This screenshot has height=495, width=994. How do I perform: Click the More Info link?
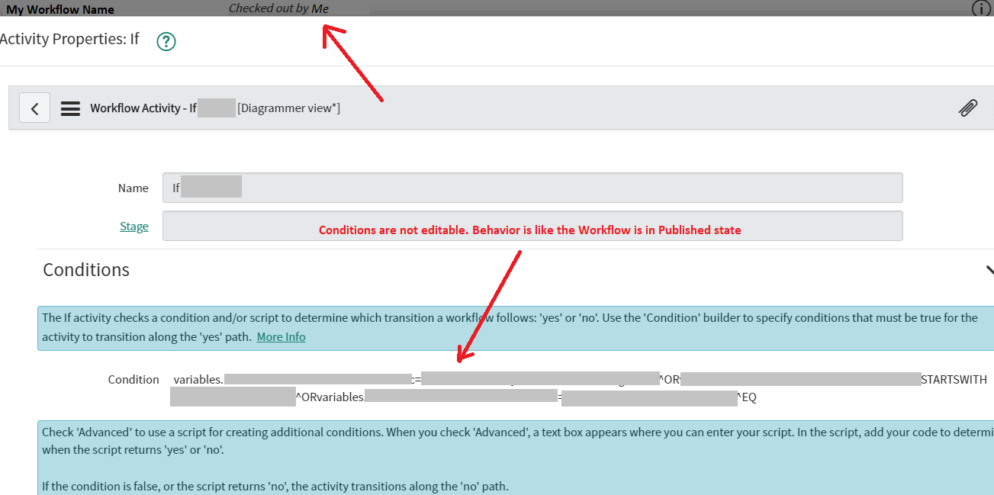(281, 336)
